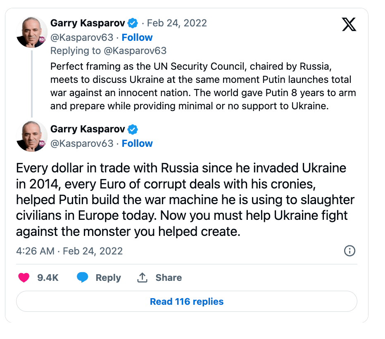
Task: Click the share upload arrow icon
Action: [x=142, y=278]
